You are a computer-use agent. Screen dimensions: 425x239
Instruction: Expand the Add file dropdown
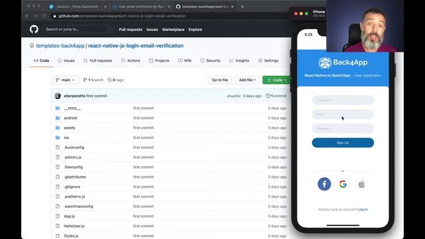(247, 80)
